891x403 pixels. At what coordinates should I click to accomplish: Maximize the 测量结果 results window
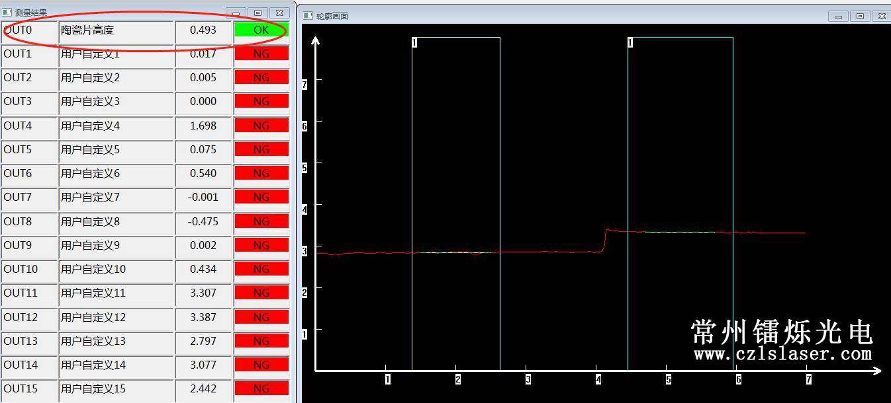click(258, 13)
